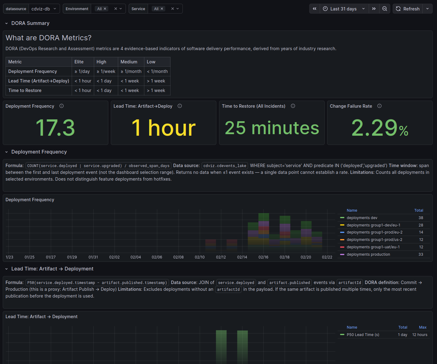Click the Refresh button
The image size is (437, 364).
[x=407, y=9]
